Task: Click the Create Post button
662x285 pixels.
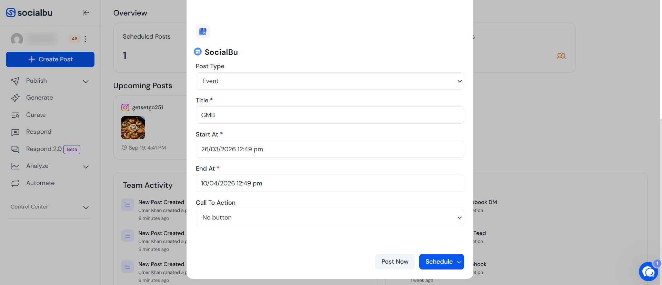Action: point(50,59)
